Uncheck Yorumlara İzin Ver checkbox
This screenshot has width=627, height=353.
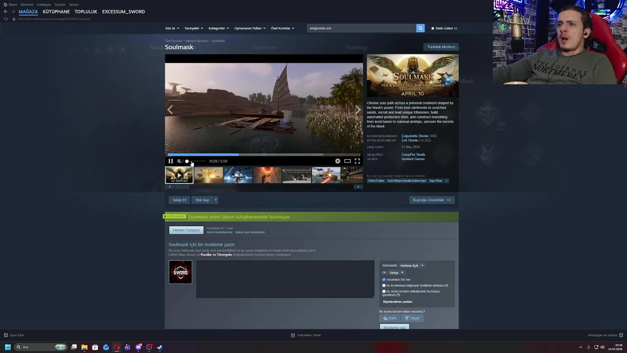384,279
